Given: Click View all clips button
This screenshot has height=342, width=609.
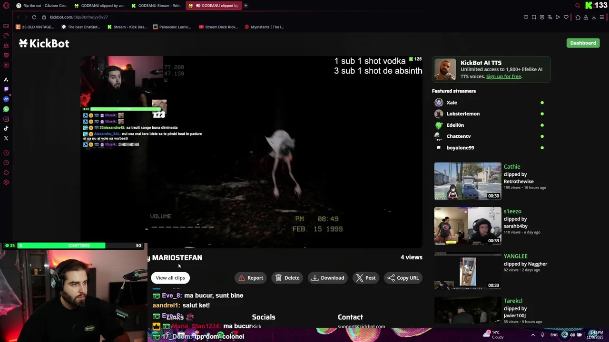Looking at the screenshot, I should (x=170, y=278).
